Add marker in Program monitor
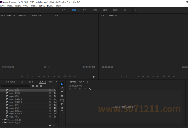Image resolution: width=188 pixels, height=128 pixels. (x=121, y=76)
